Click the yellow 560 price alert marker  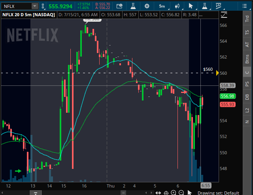[217, 73]
